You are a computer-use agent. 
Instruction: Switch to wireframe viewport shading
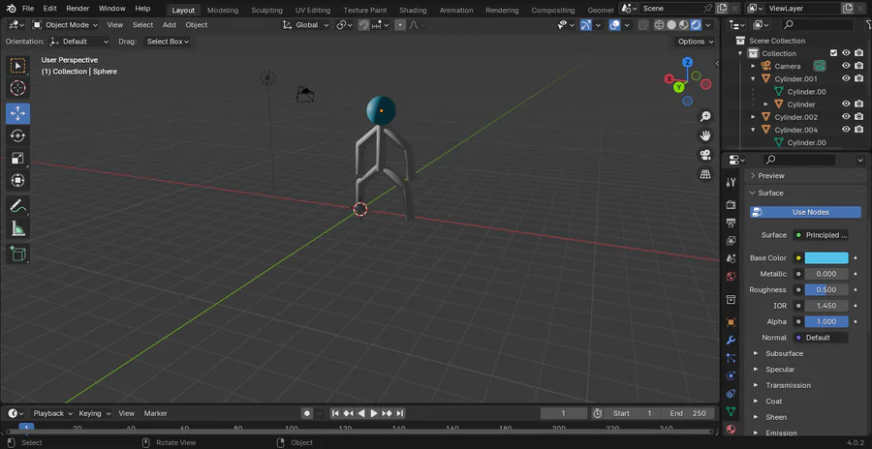(x=660, y=25)
